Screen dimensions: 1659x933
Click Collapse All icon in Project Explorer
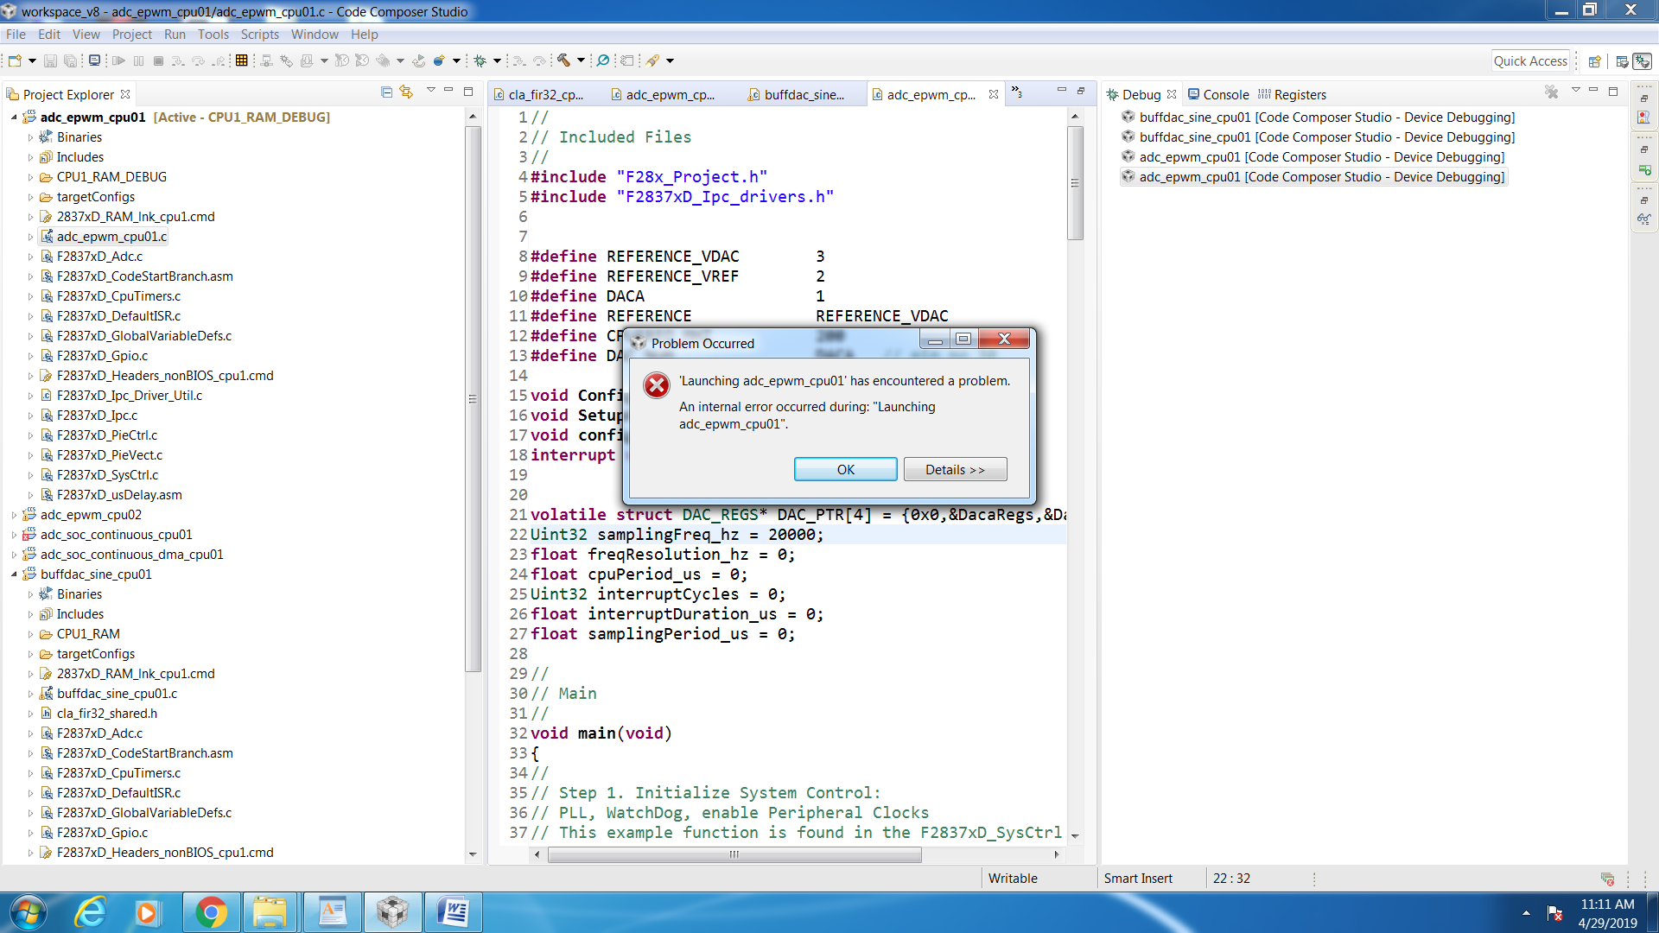tap(386, 92)
